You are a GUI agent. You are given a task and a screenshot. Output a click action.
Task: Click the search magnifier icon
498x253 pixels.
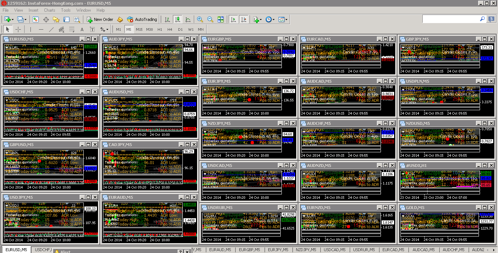(x=483, y=19)
